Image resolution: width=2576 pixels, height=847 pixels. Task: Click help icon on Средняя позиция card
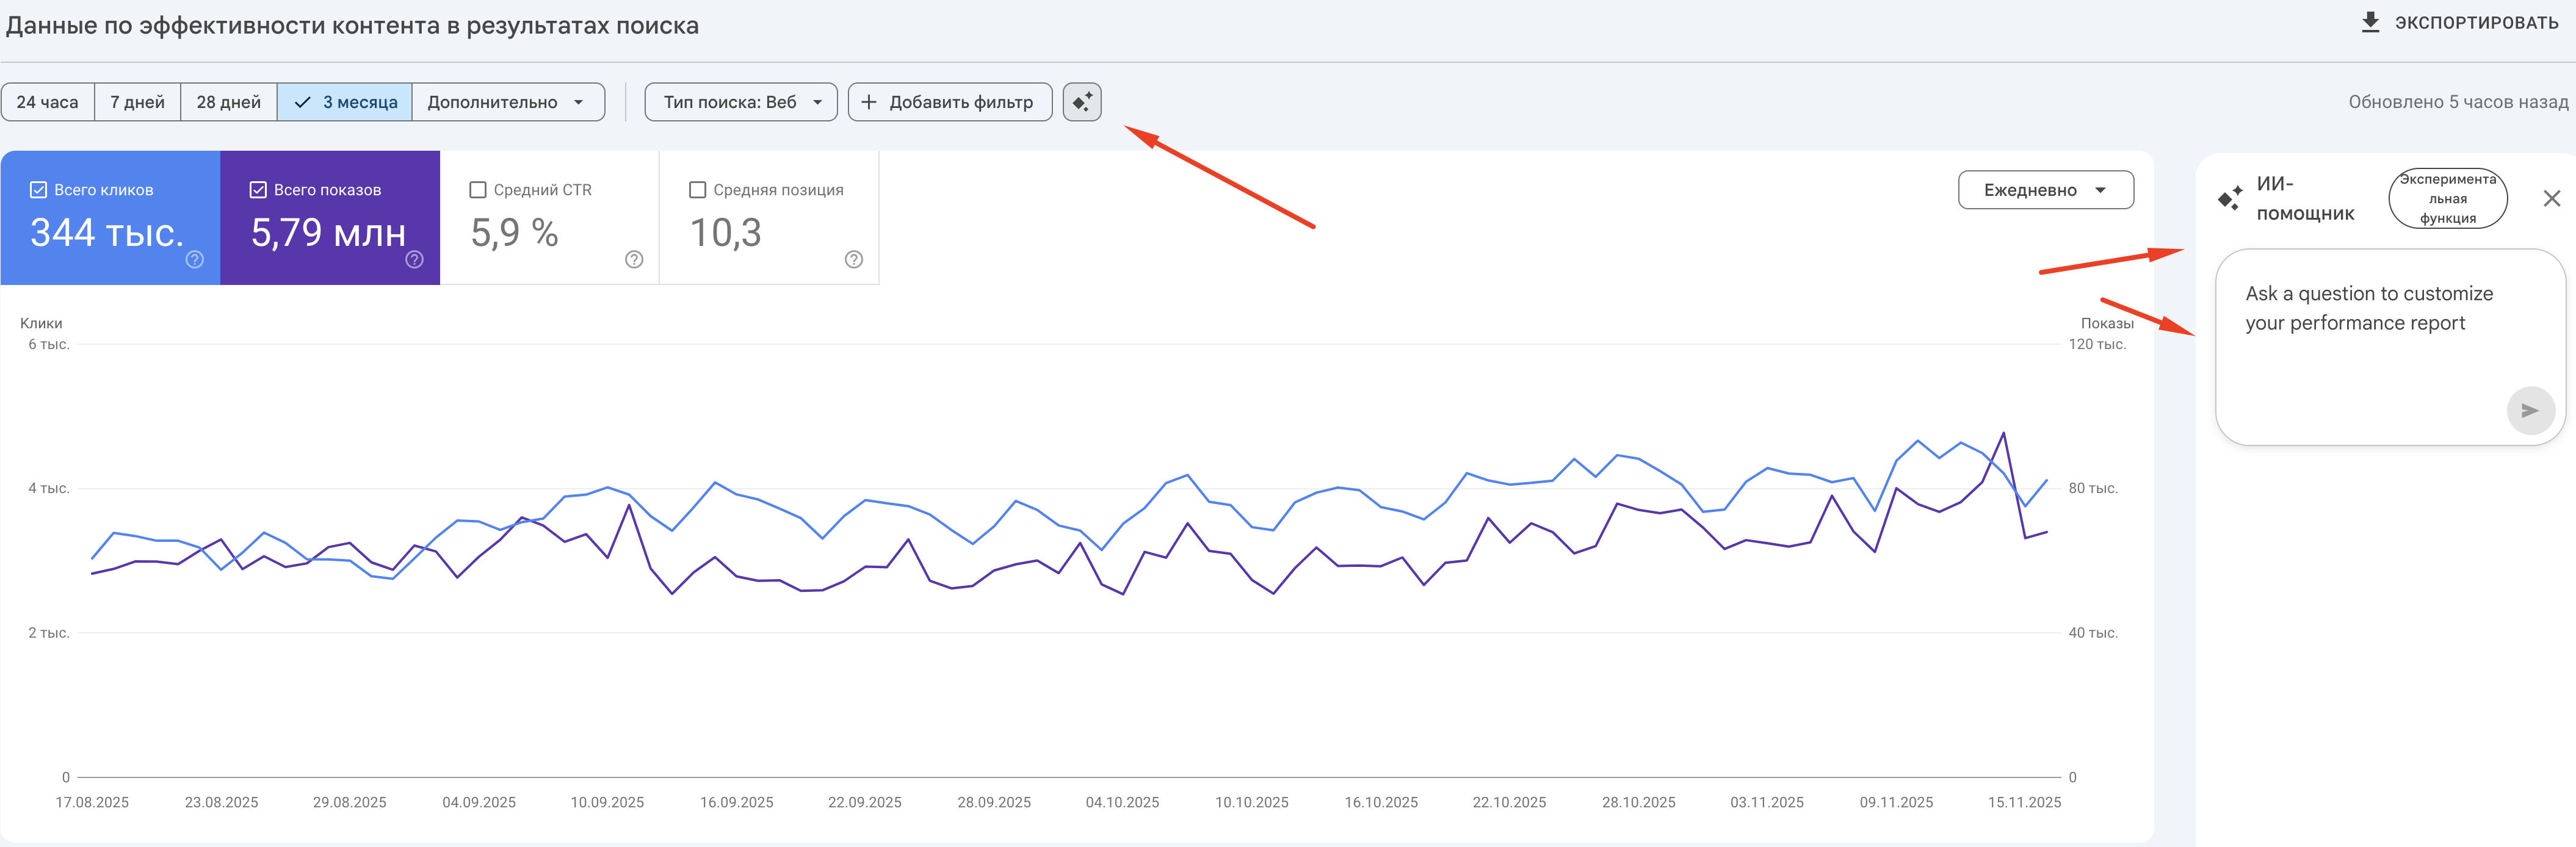coord(853,260)
